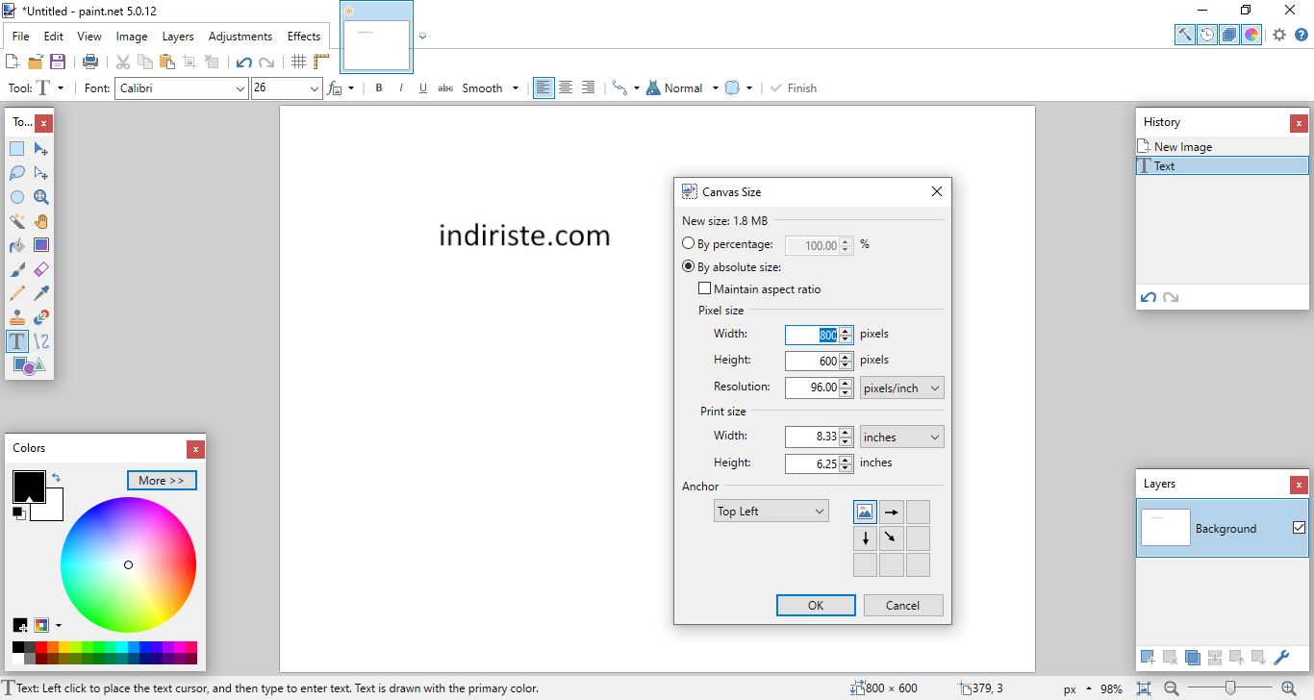Image resolution: width=1314 pixels, height=700 pixels.
Task: Select the Move Selected Pixels tool
Action: click(41, 149)
